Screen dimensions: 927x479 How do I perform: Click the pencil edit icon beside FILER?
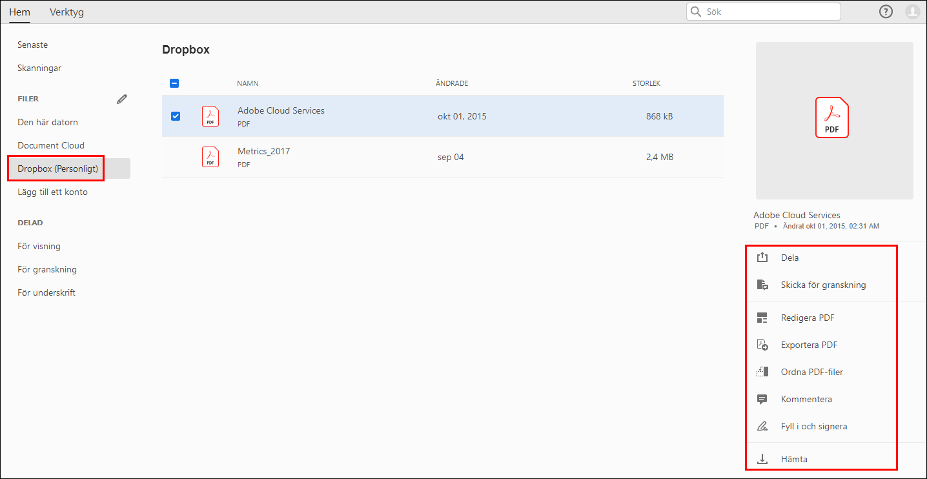[x=122, y=99]
